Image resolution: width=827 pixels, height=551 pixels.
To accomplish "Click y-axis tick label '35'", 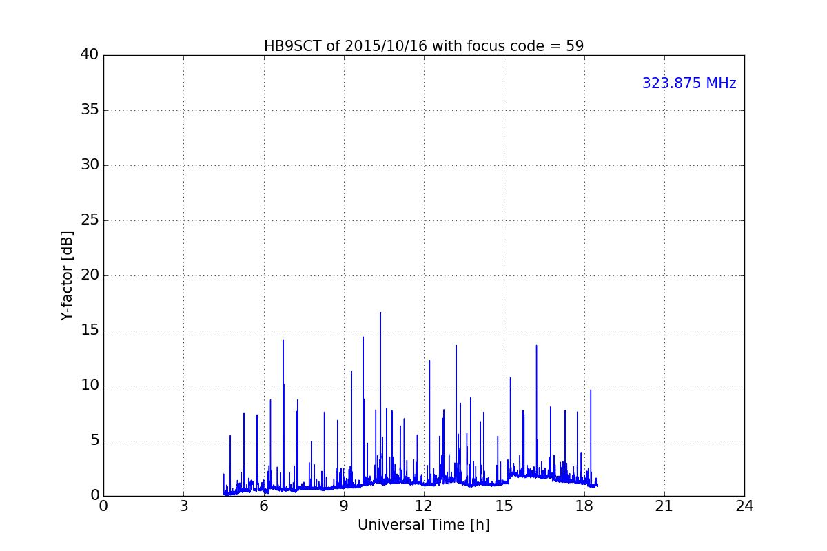I will coord(90,110).
